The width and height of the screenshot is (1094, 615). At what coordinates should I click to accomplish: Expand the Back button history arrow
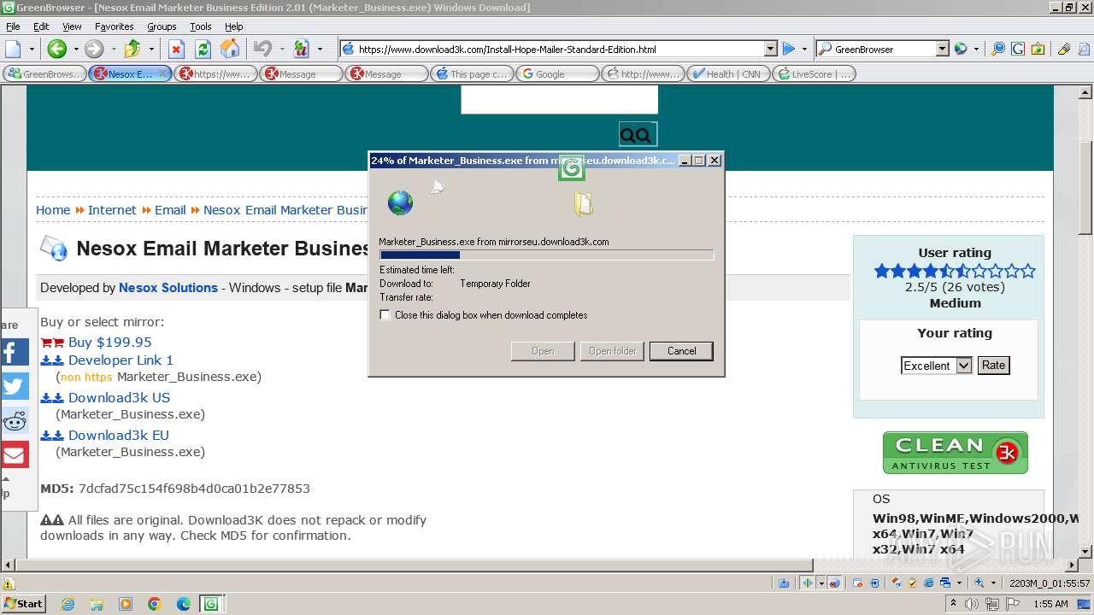(x=75, y=49)
